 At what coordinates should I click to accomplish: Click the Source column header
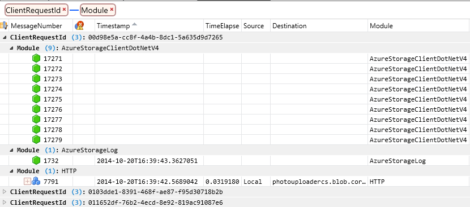coord(254,26)
